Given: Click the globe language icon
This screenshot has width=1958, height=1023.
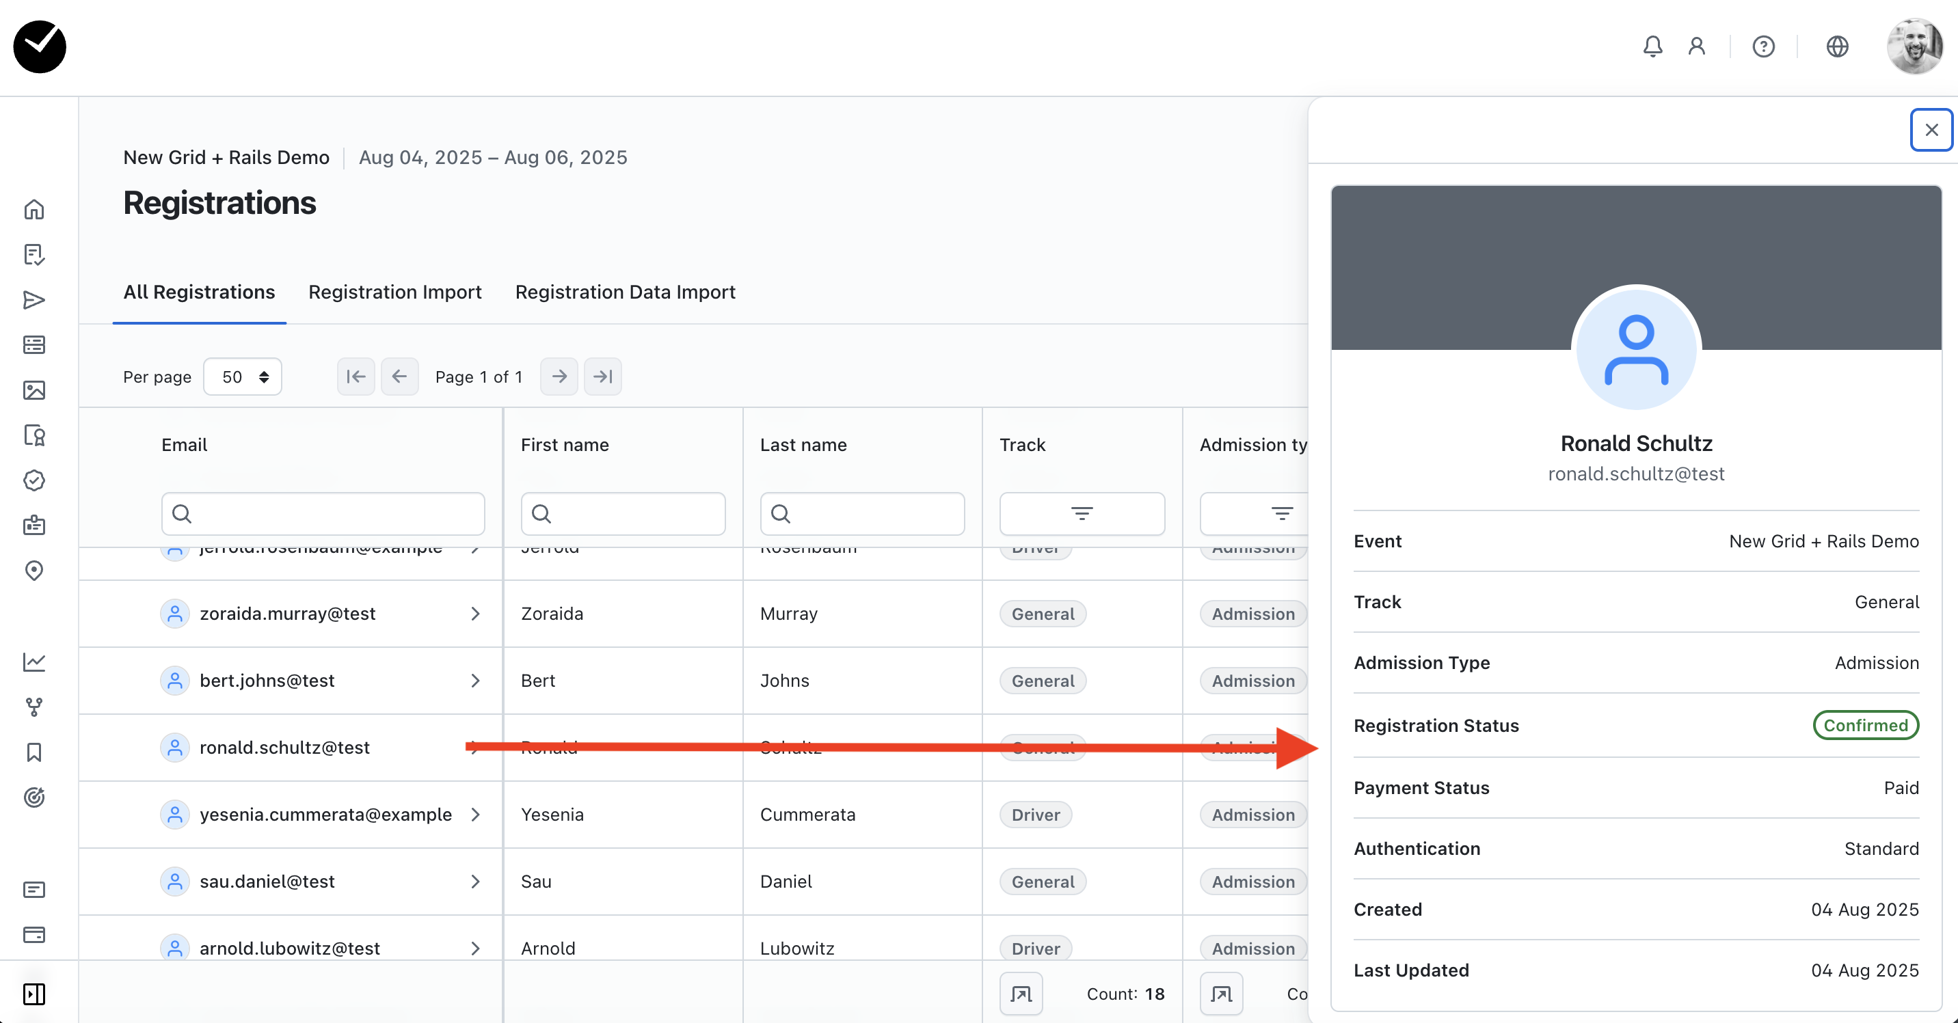Looking at the screenshot, I should (1836, 46).
